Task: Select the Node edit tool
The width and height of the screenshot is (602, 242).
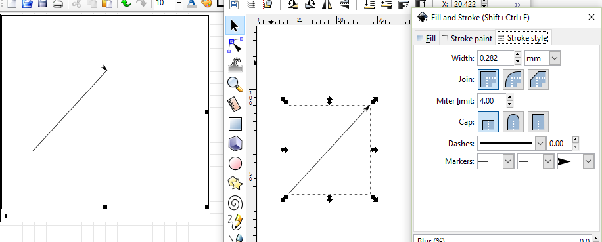Action: click(x=235, y=45)
